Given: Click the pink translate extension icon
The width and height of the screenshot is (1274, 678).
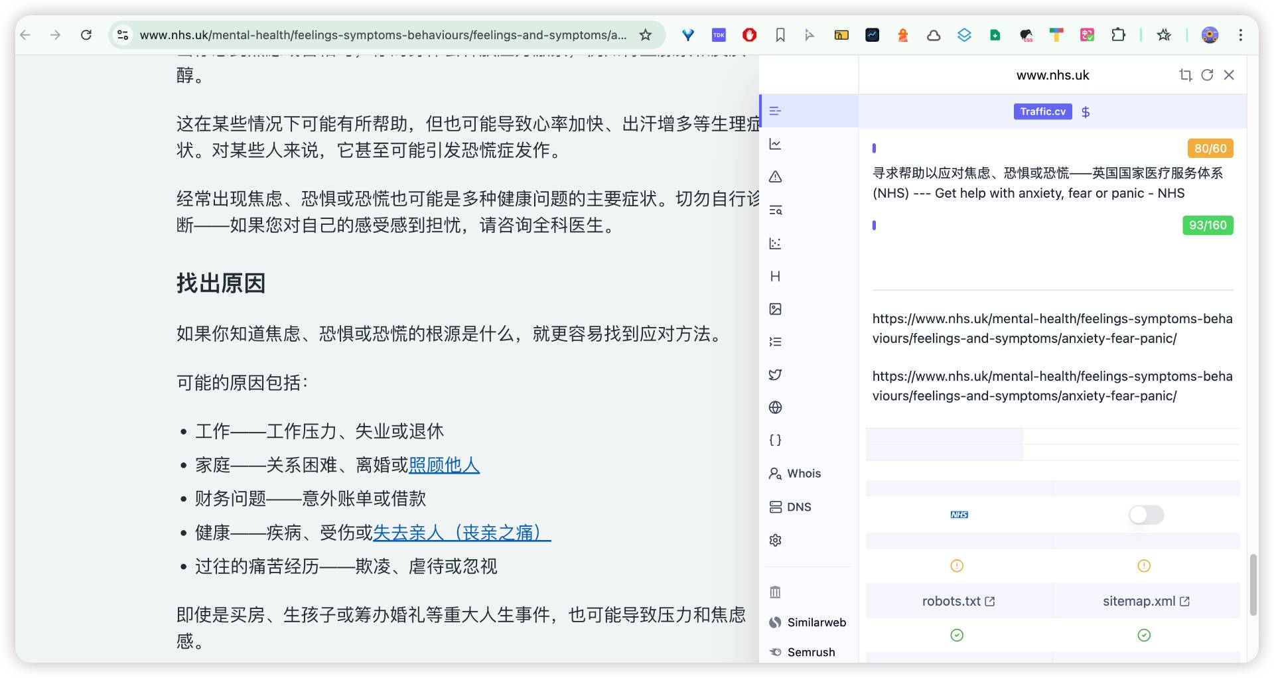Looking at the screenshot, I should 1087,35.
